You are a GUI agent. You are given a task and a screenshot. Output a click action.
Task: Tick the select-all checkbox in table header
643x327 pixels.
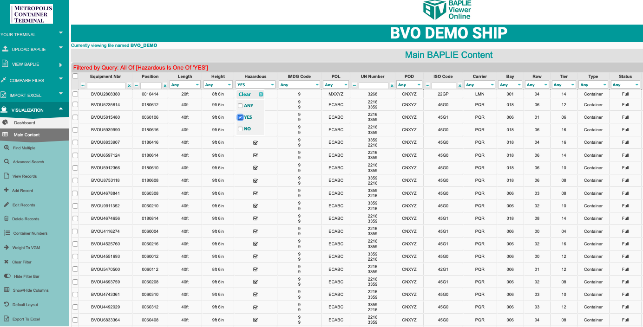click(x=75, y=76)
